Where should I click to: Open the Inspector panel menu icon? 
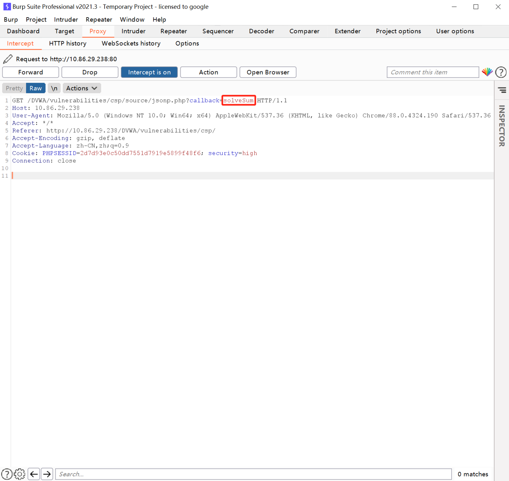tap(502, 90)
